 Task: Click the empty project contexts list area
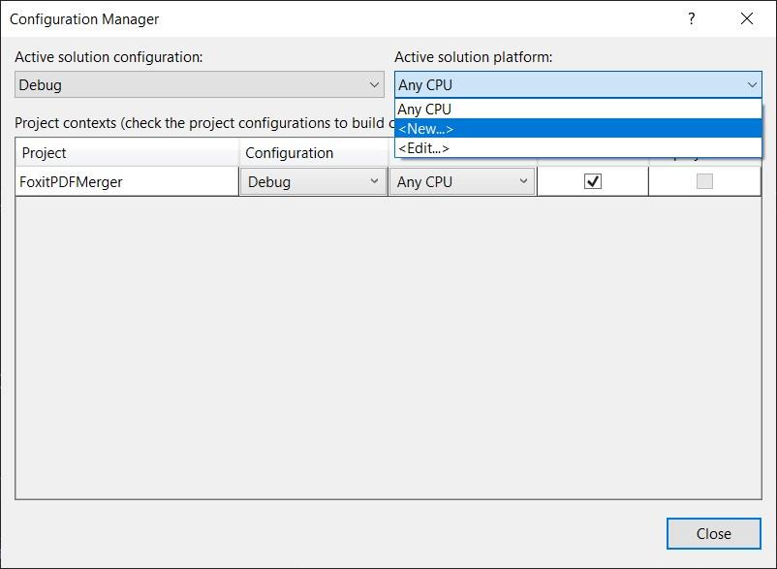tap(388, 347)
